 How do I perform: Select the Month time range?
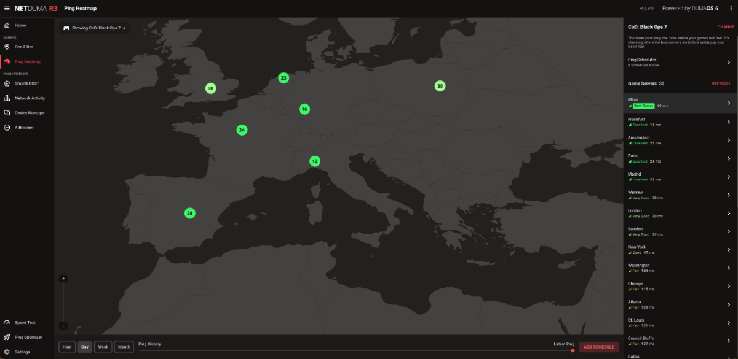124,347
